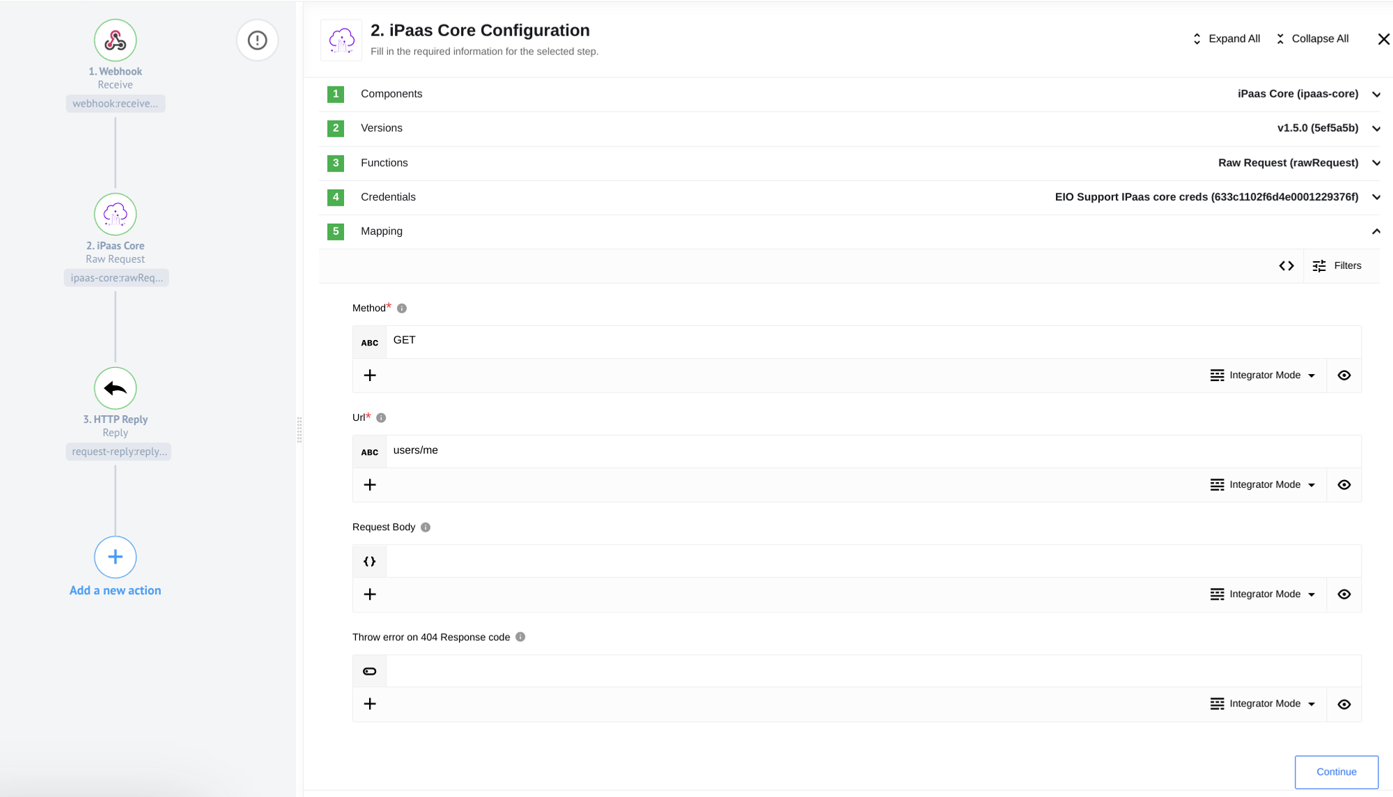Click the EIO Support IPaas core creds value
The image size is (1393, 797).
pyautogui.click(x=1206, y=197)
